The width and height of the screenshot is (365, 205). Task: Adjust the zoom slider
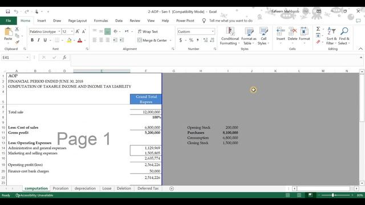[x=333, y=195]
